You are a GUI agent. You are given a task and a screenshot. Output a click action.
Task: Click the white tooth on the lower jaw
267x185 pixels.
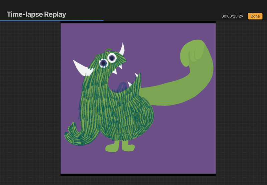(137, 76)
